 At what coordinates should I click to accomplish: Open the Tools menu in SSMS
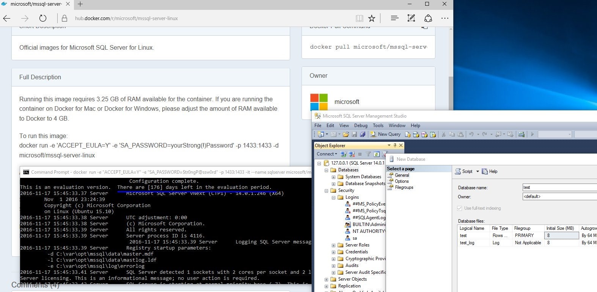(x=378, y=126)
